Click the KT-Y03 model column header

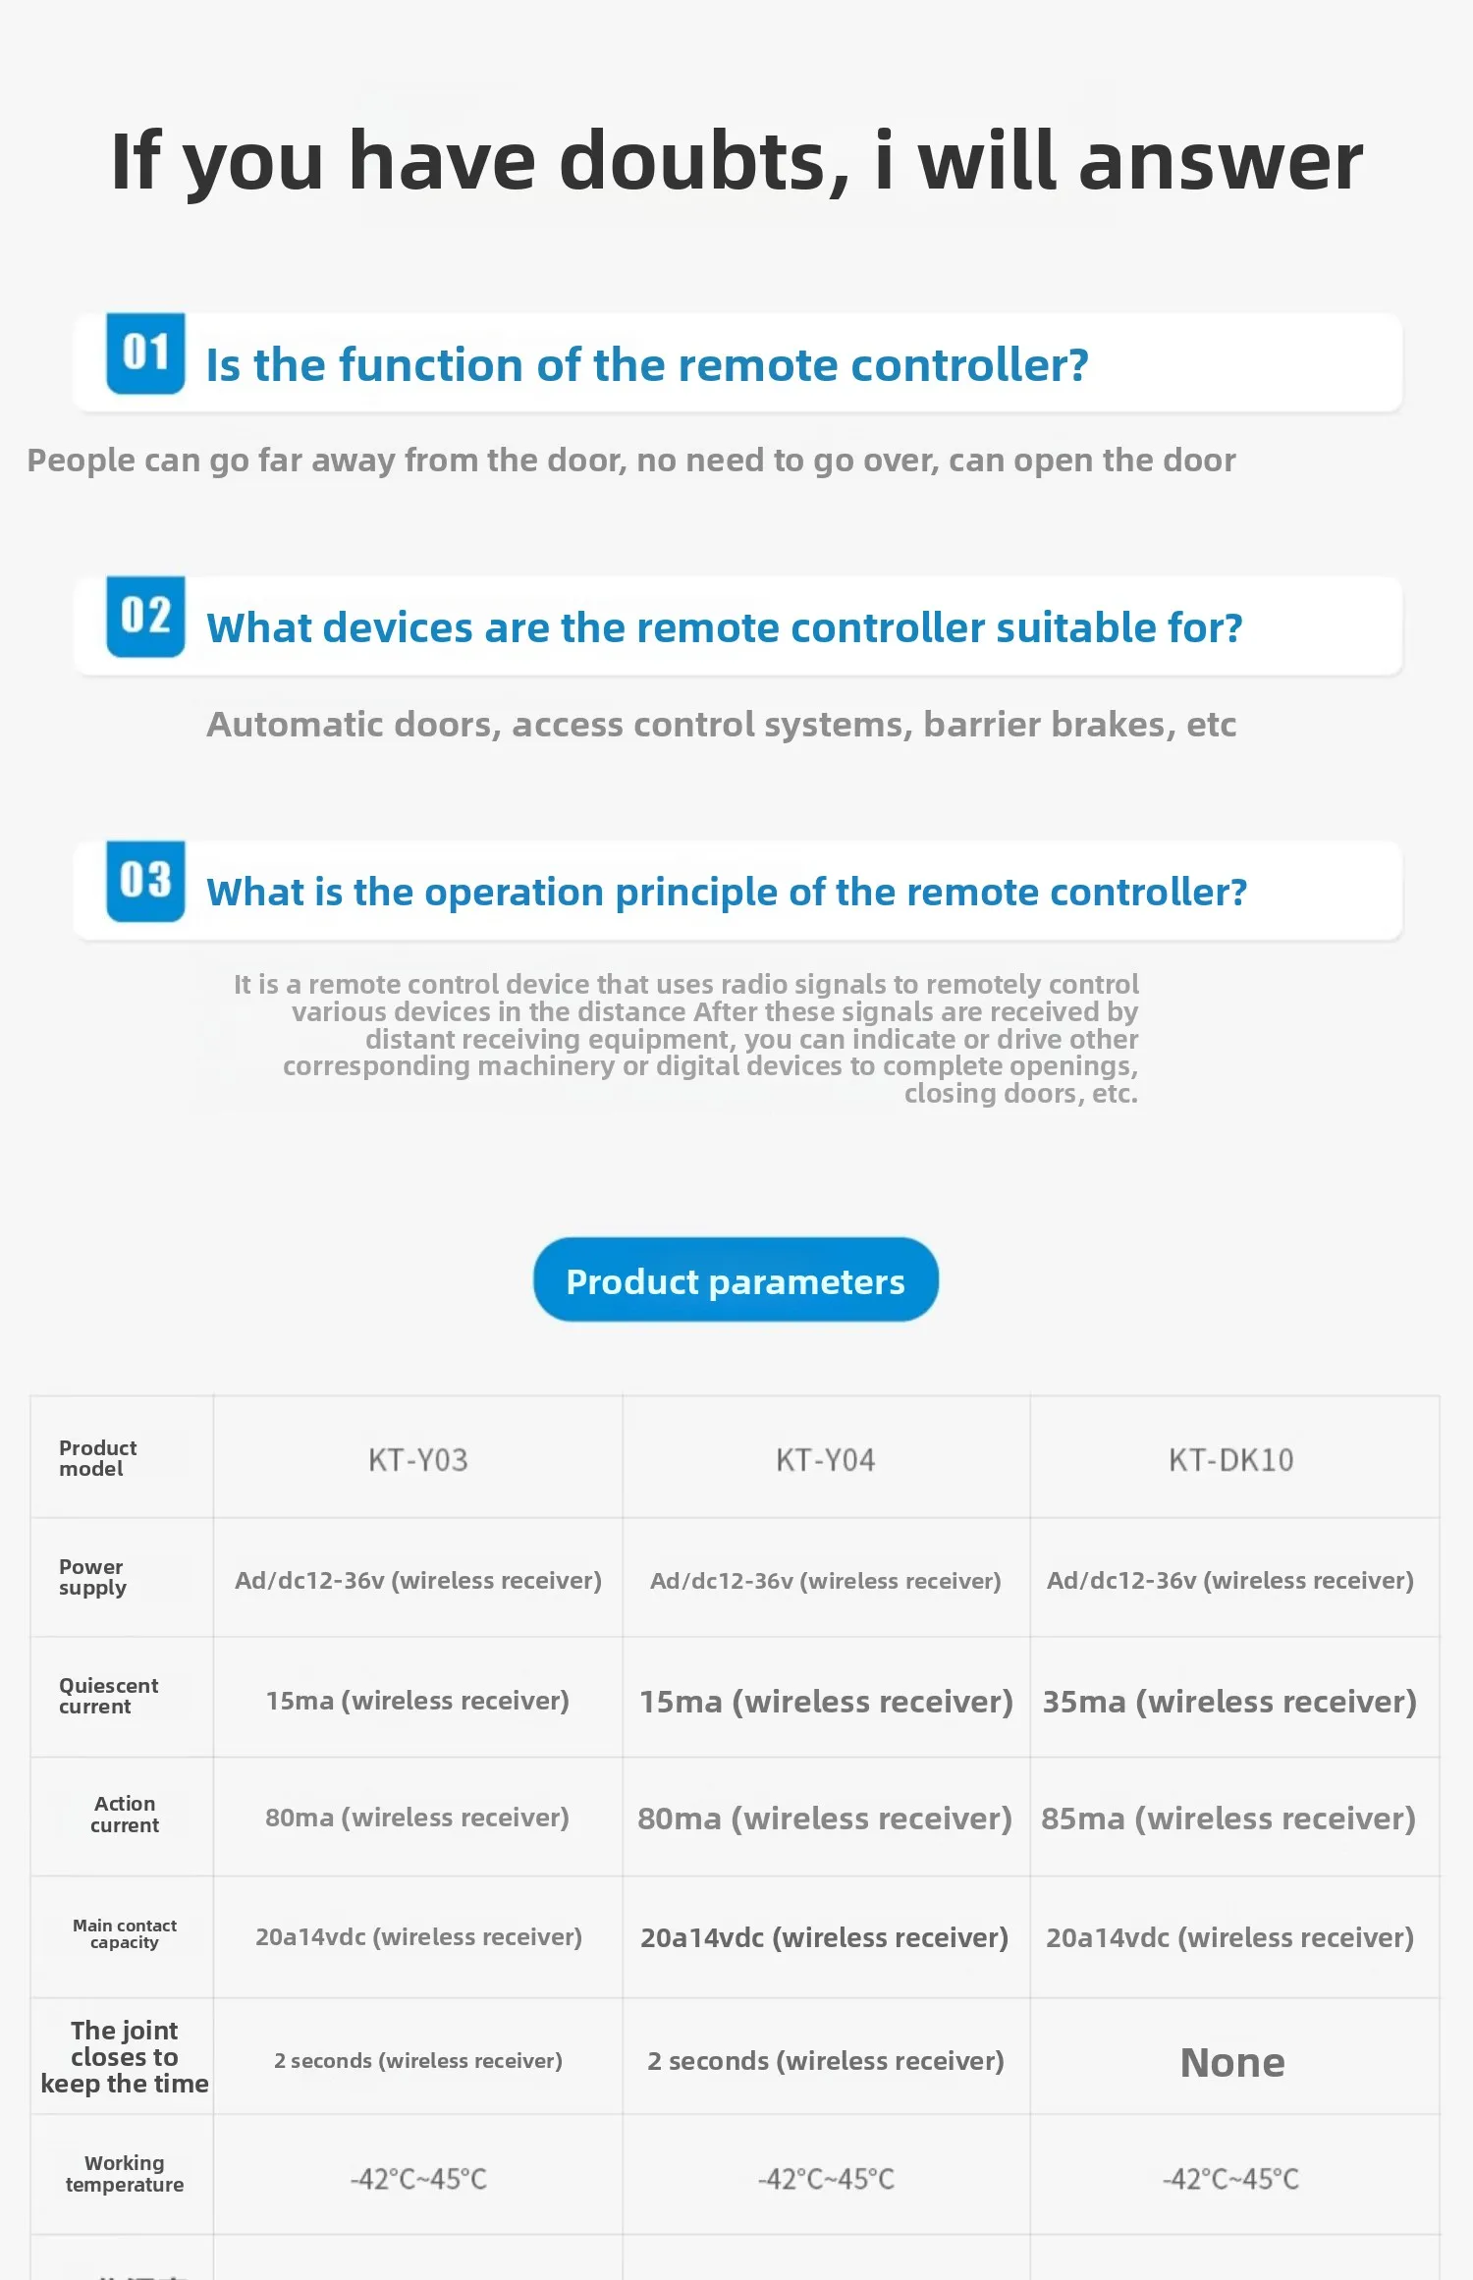click(418, 1460)
